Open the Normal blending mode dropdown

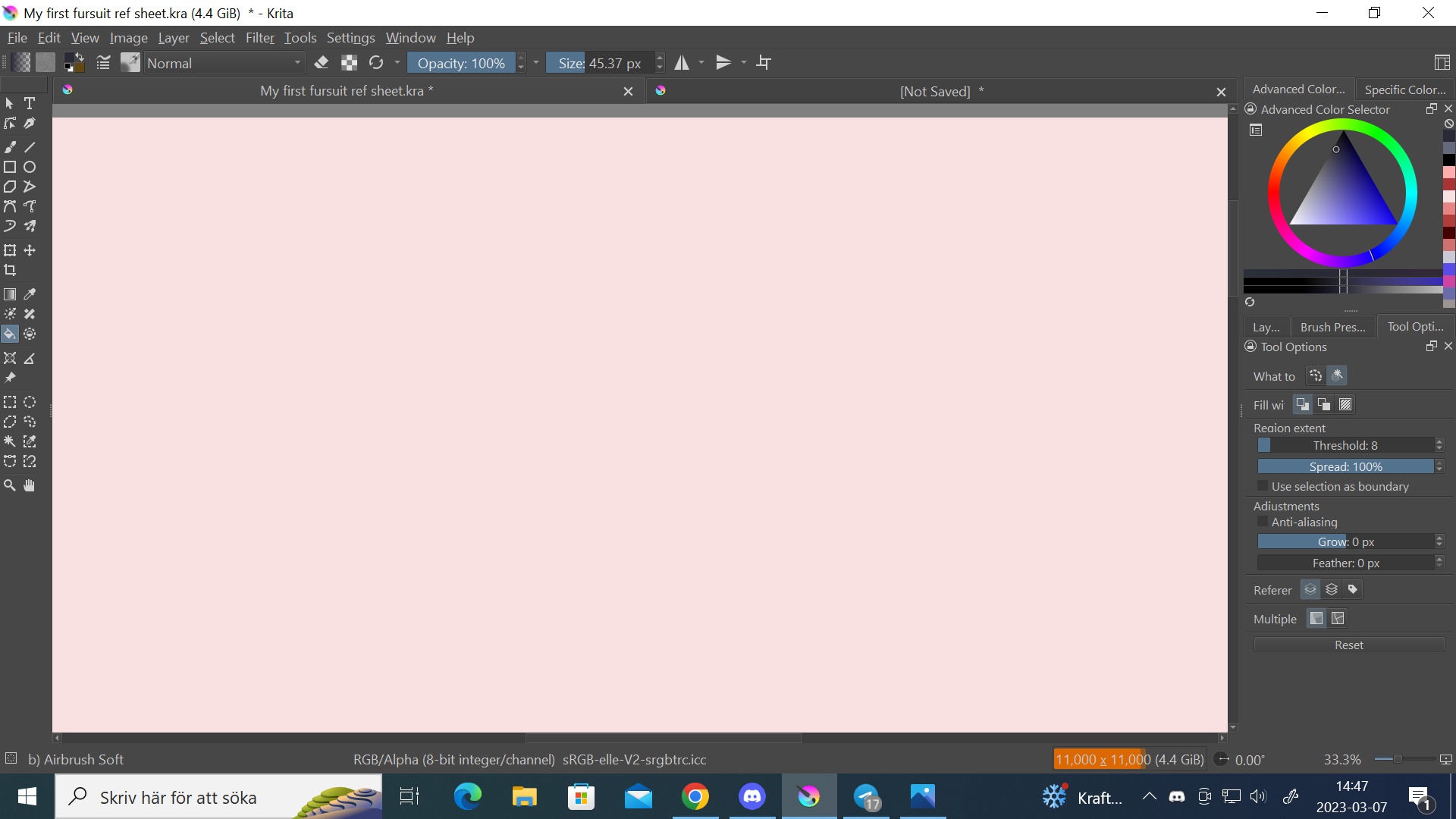(x=224, y=63)
